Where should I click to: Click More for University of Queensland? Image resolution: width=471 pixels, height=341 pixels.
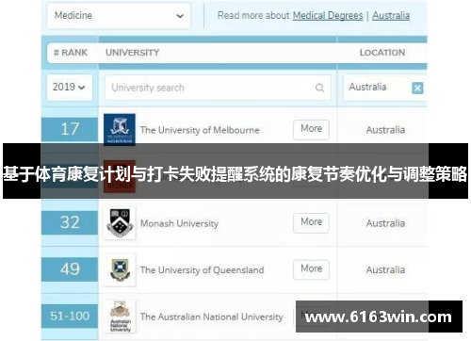(311, 269)
